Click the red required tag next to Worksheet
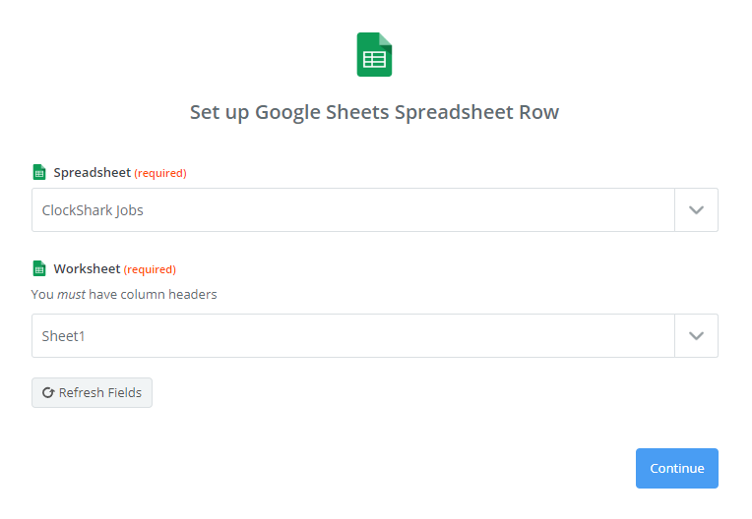 point(150,269)
